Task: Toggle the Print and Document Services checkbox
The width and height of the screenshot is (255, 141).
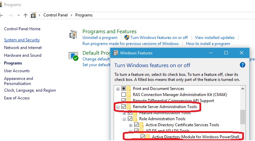Action: 123,89
